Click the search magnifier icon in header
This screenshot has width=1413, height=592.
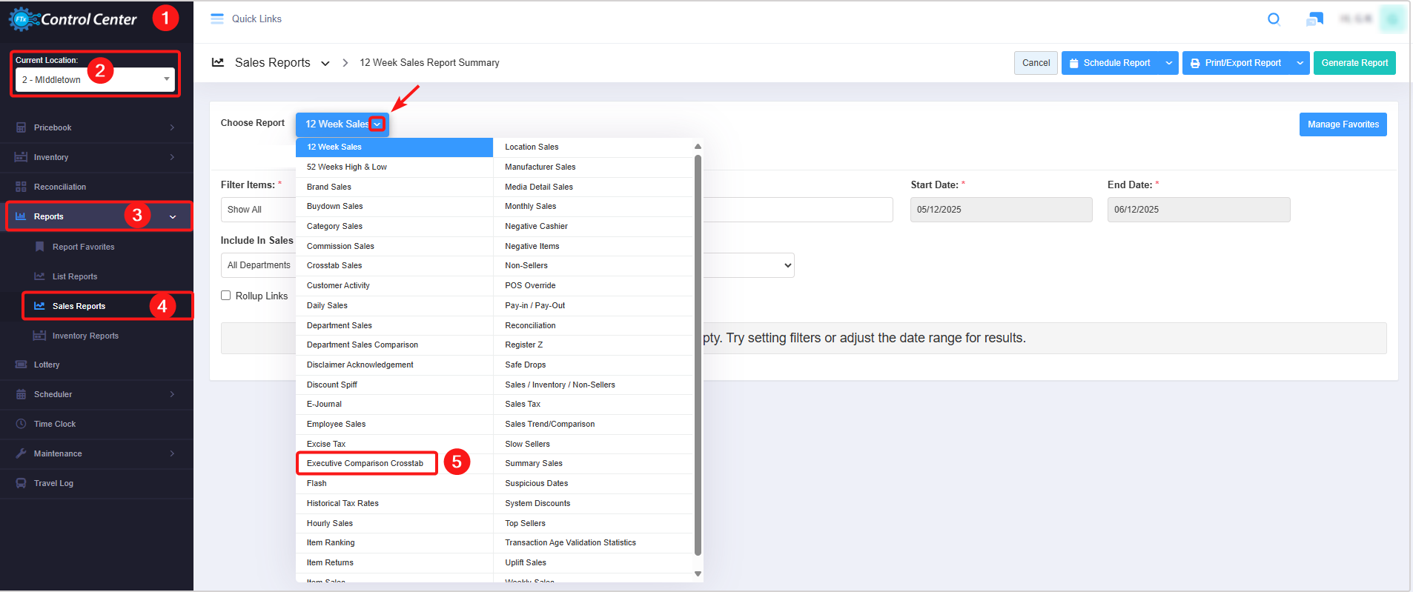(1274, 19)
